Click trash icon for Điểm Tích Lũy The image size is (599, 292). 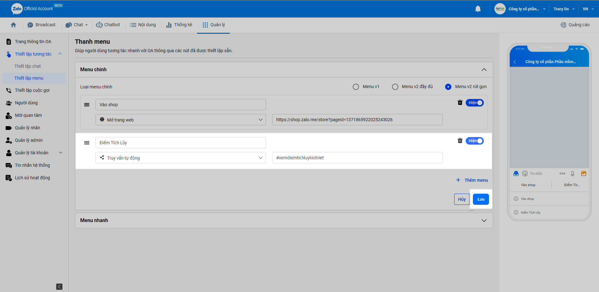[x=460, y=141]
